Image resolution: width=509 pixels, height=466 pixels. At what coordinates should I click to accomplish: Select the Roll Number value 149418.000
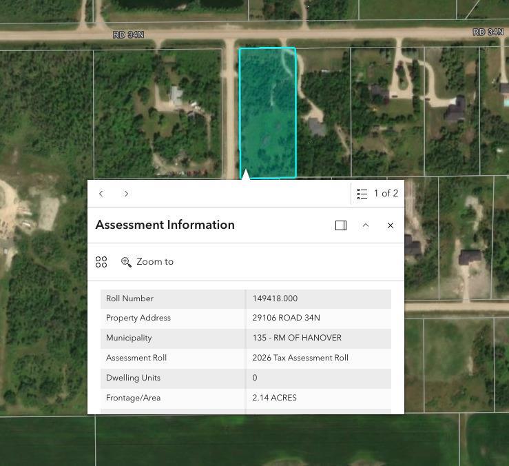coord(275,298)
